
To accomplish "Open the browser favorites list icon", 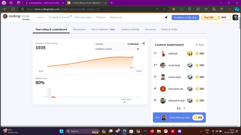I will pos(206,9).
